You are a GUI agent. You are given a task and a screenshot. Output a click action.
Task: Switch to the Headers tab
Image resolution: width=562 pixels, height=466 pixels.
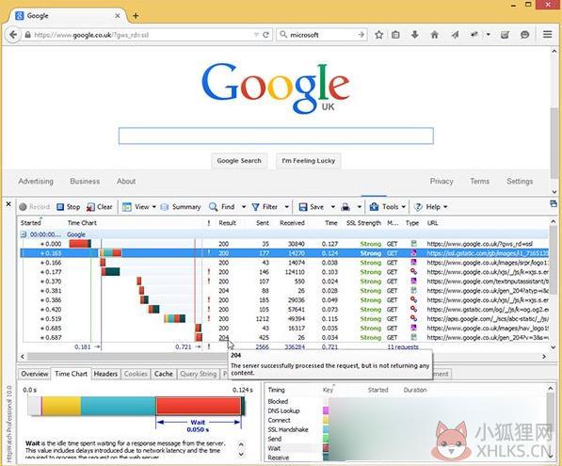click(105, 374)
